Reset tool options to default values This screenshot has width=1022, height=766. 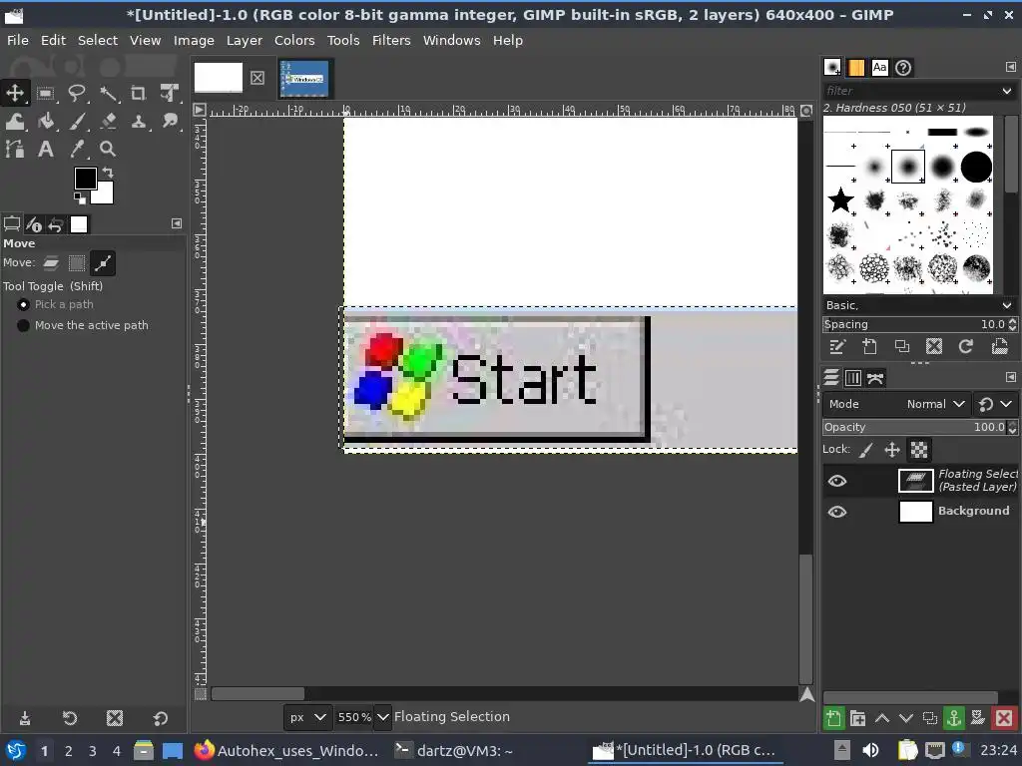(x=161, y=718)
